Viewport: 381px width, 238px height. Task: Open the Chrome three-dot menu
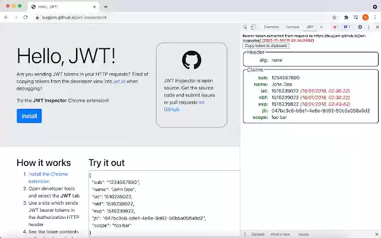coord(375,17)
